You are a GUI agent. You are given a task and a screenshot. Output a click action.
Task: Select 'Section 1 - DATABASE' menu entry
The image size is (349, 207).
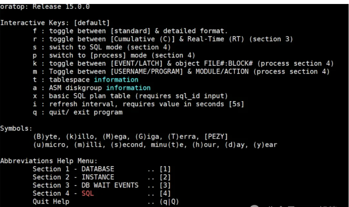[73, 169]
